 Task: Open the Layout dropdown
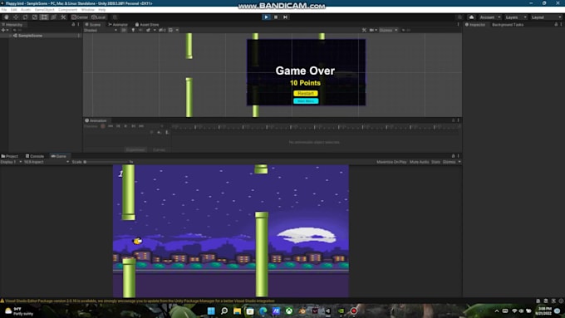coord(547,17)
